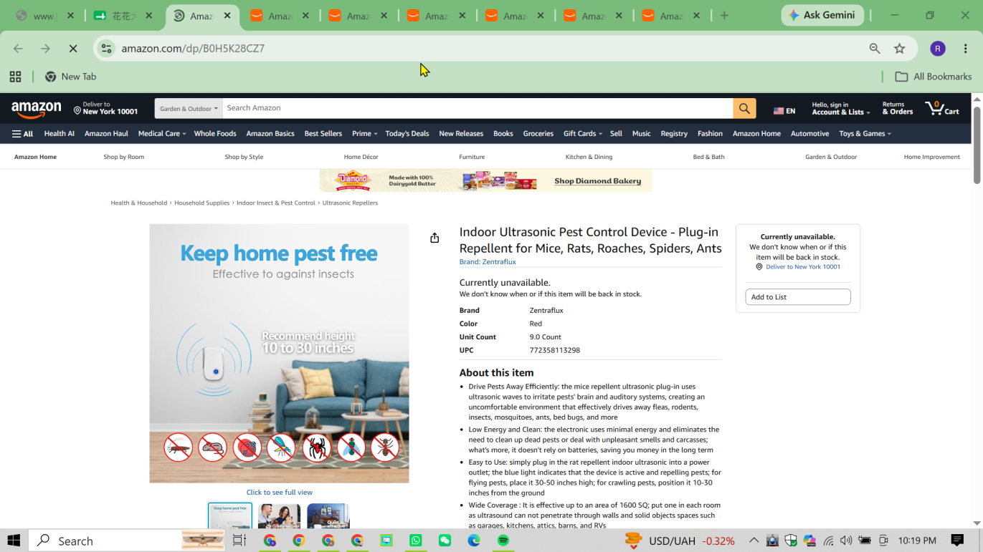
Task: Open Amazon Haul in the nav bar
Action: point(106,134)
